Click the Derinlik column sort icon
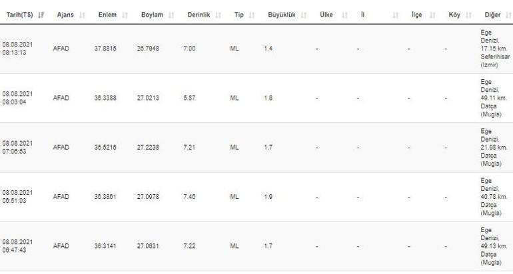 [217, 14]
